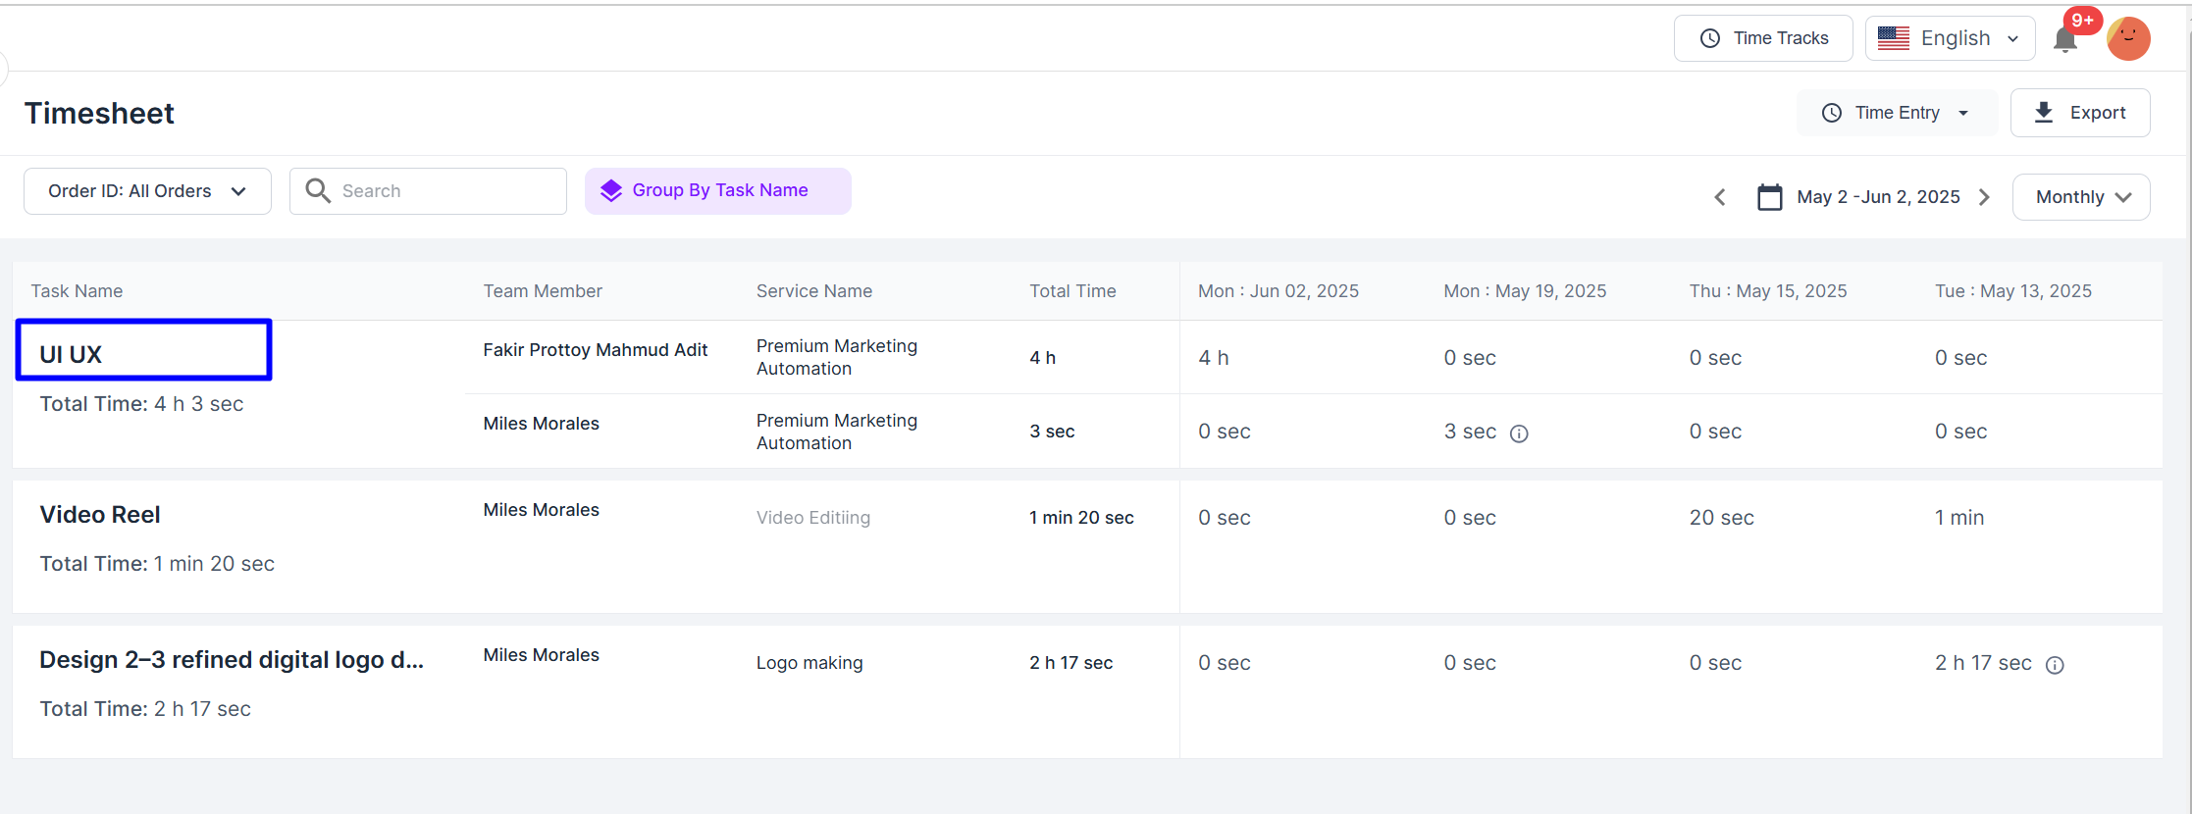Click the Time Tracks button
The width and height of the screenshot is (2192, 814).
point(1763,38)
